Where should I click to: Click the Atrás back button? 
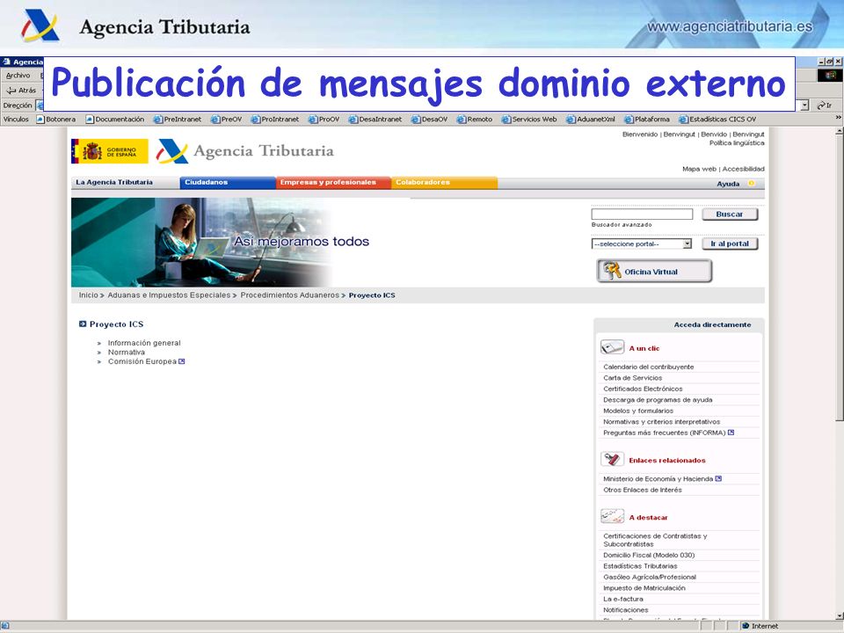tap(21, 91)
